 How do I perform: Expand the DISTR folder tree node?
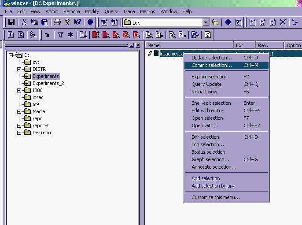coord(19,69)
